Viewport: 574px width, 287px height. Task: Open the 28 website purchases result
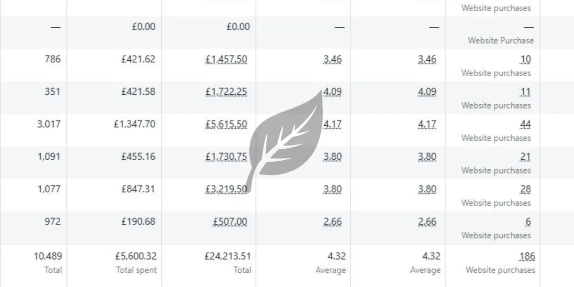pos(525,189)
